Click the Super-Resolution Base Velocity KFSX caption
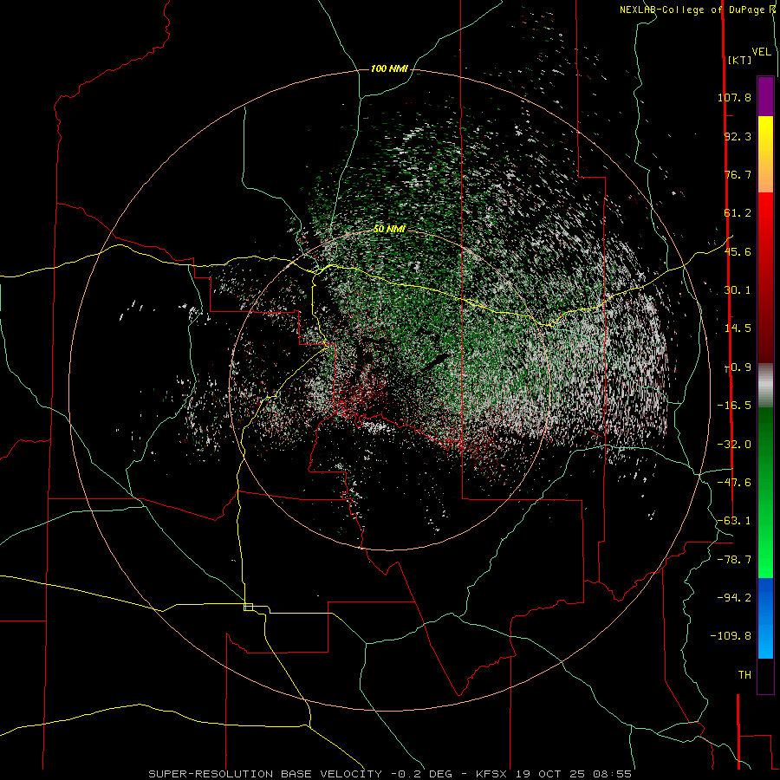 click(x=390, y=774)
